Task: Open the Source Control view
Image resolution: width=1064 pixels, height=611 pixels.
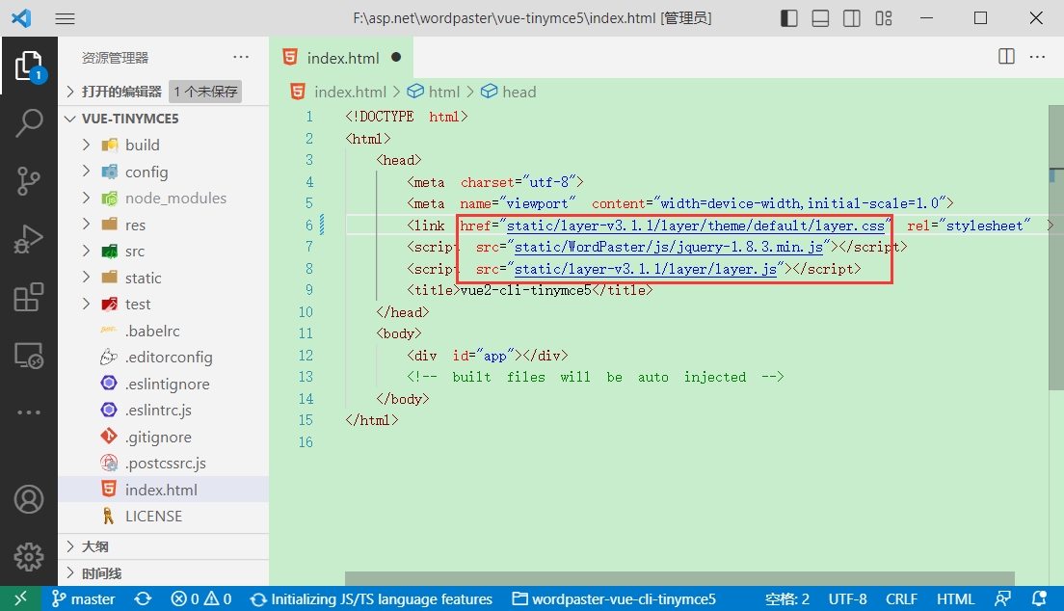Action: [29, 180]
